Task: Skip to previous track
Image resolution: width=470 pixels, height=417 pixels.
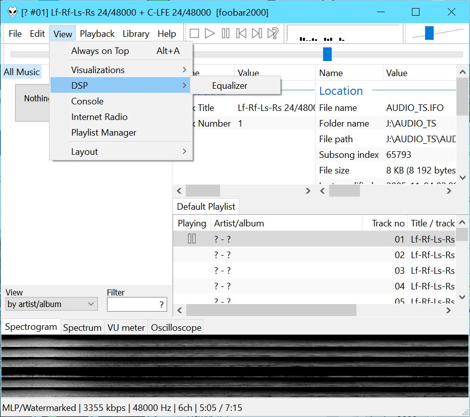Action: [x=241, y=34]
